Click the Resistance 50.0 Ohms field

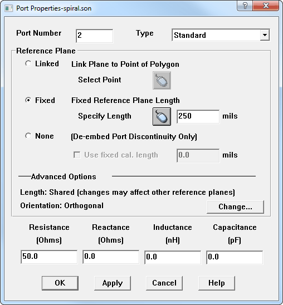49,257
